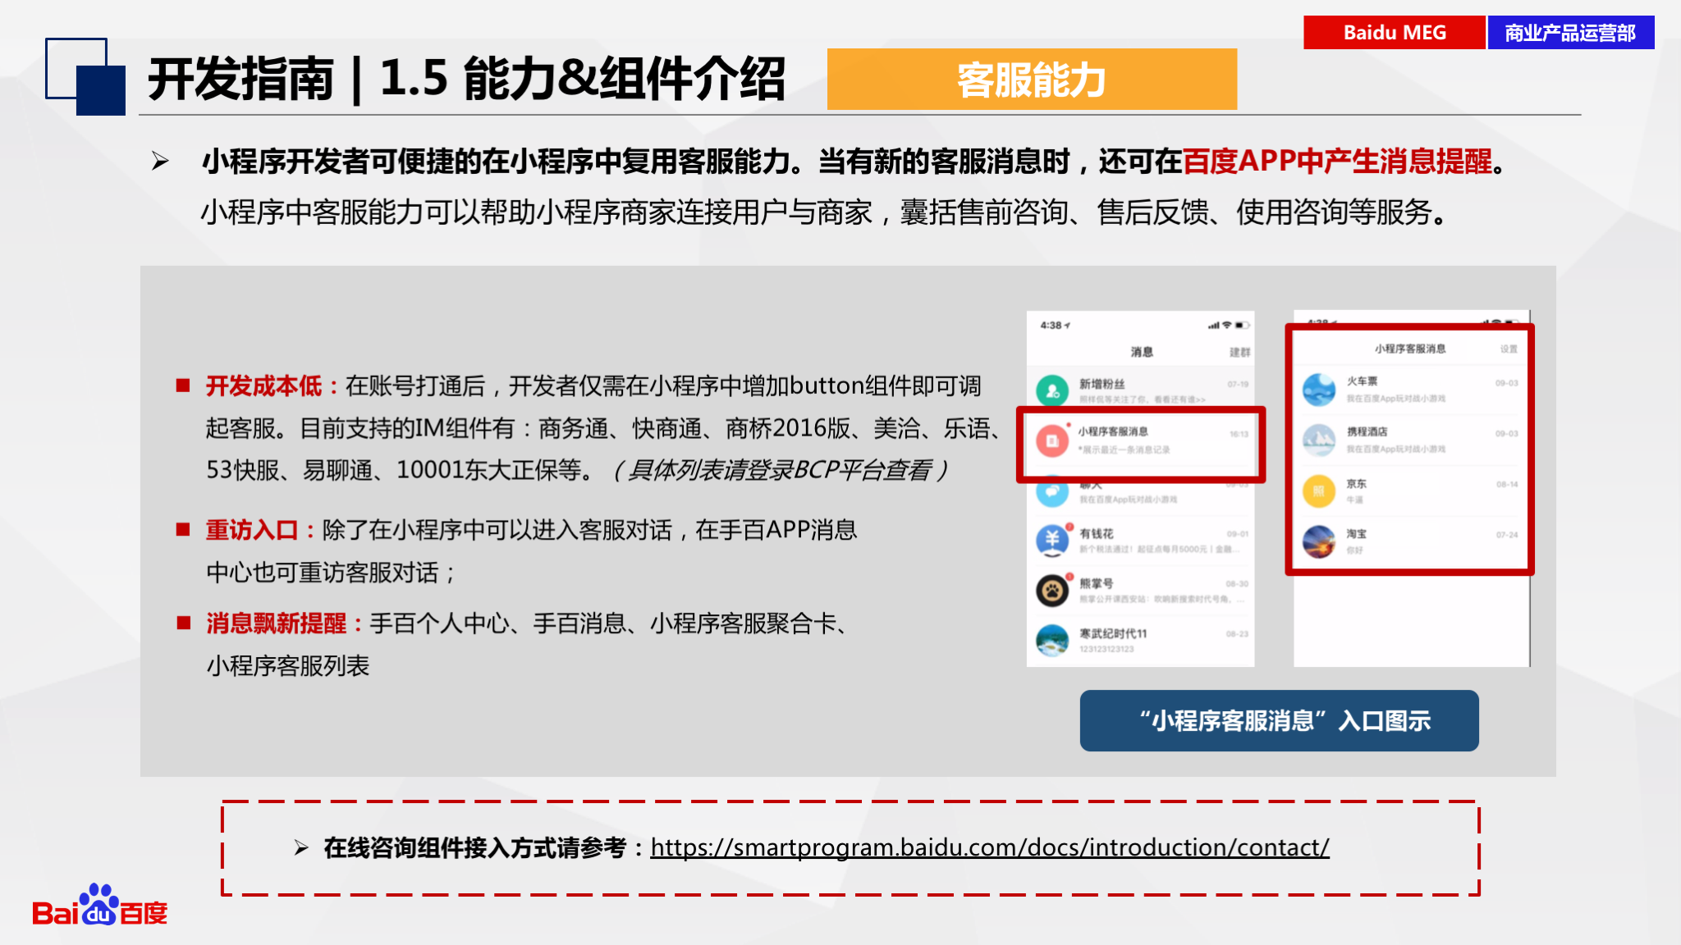This screenshot has height=945, width=1681.
Task: Click the 开发成本低 red heading
Action: click(263, 386)
